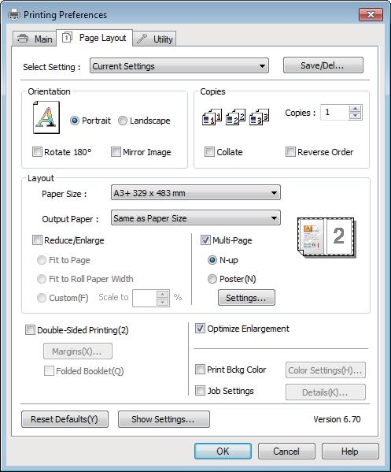Open the Output Paper dropdown
Image resolution: width=391 pixels, height=472 pixels.
[196, 218]
